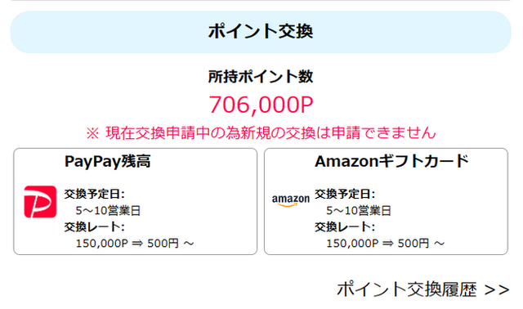Click Amazon 5～10営業日 schedule text
The width and height of the screenshot is (523, 309).
pos(359,211)
